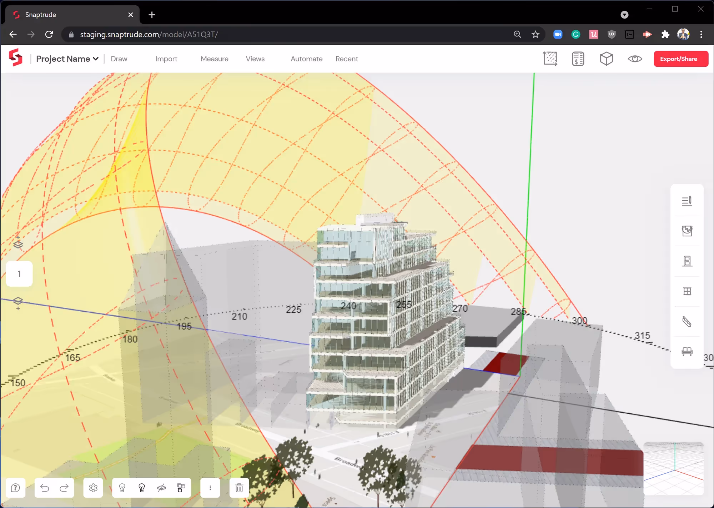Select the Snaptrude browser tab

pyautogui.click(x=72, y=15)
